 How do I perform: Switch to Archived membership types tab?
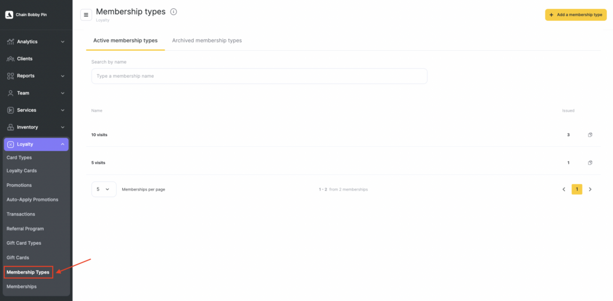pos(207,41)
